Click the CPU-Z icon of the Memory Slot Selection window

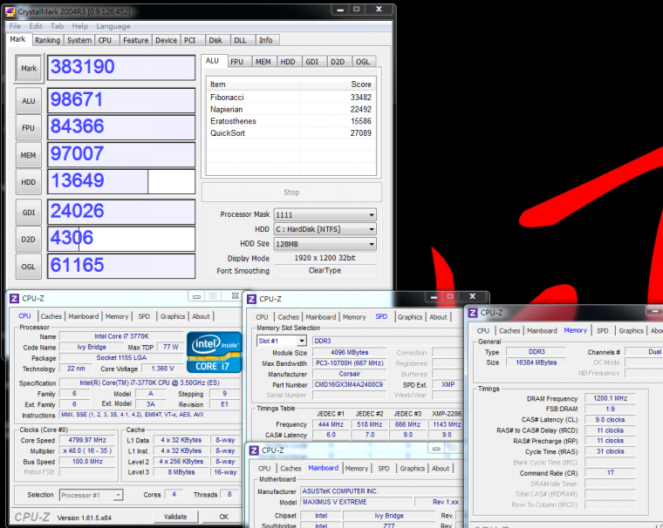tap(250, 299)
